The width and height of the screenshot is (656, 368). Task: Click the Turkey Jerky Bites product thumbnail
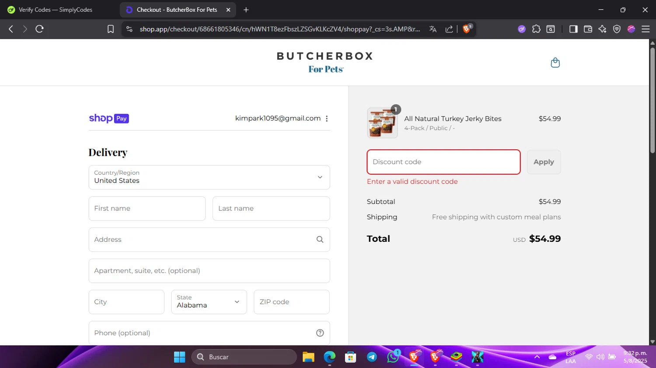[382, 123]
